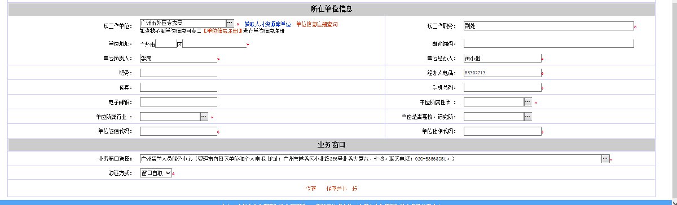
Task: Expand the 取证方式 dropdown showing 窗口自取
Action: tap(155, 173)
